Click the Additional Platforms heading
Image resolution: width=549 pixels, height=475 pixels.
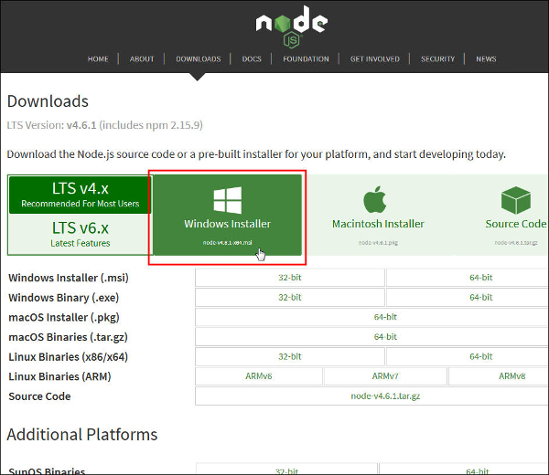82,435
